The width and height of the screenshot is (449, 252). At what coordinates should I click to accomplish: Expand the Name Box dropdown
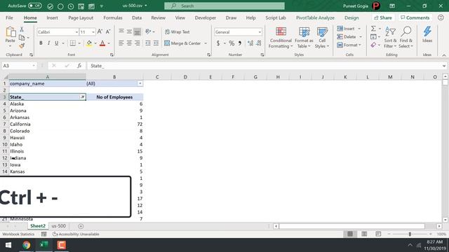34,66
